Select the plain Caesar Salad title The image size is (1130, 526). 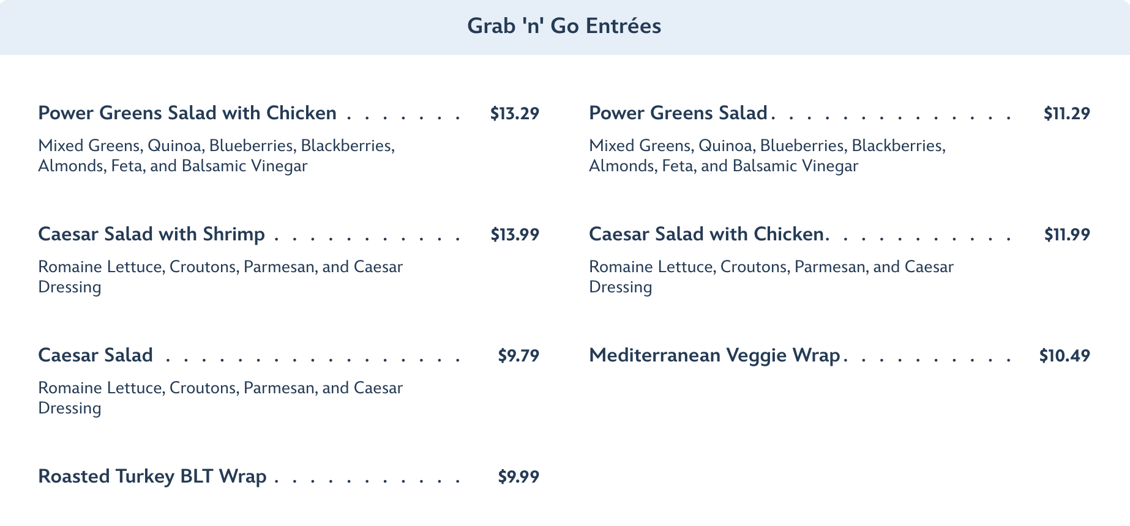[95, 355]
